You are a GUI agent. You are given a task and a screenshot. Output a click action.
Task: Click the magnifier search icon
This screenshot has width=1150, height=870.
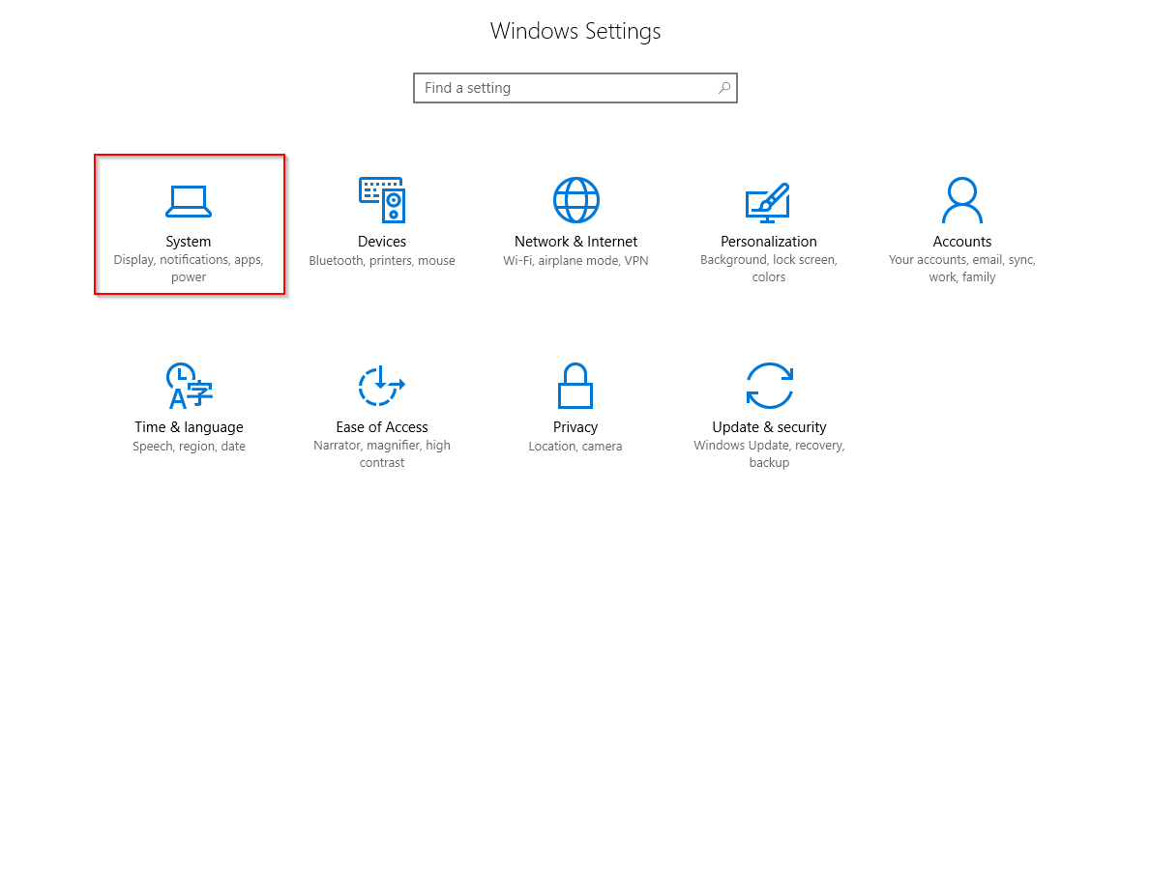tap(723, 88)
